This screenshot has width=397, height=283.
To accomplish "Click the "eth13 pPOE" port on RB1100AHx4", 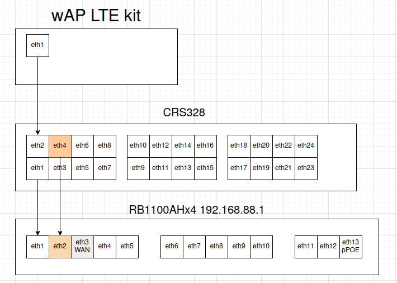I will (x=351, y=247).
